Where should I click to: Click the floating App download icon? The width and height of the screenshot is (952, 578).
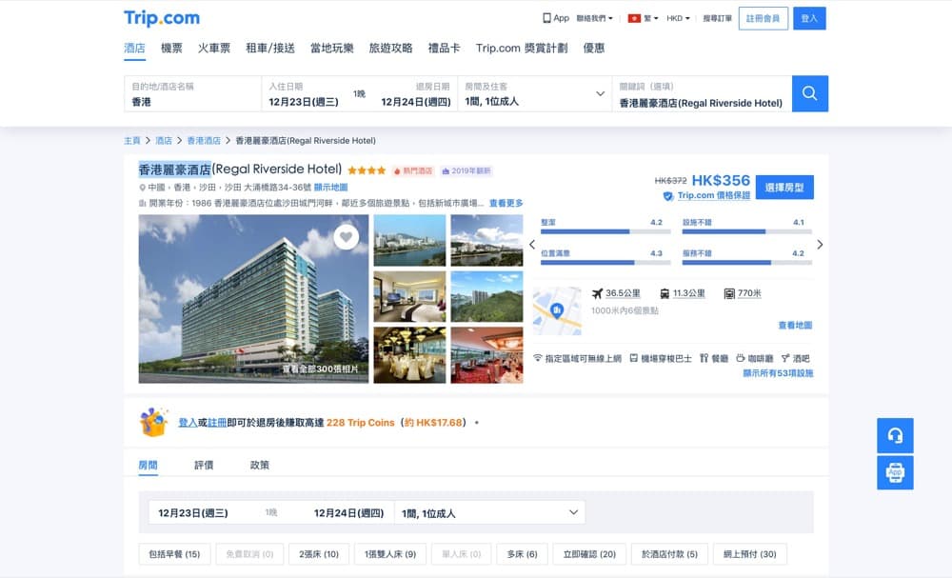coord(895,472)
